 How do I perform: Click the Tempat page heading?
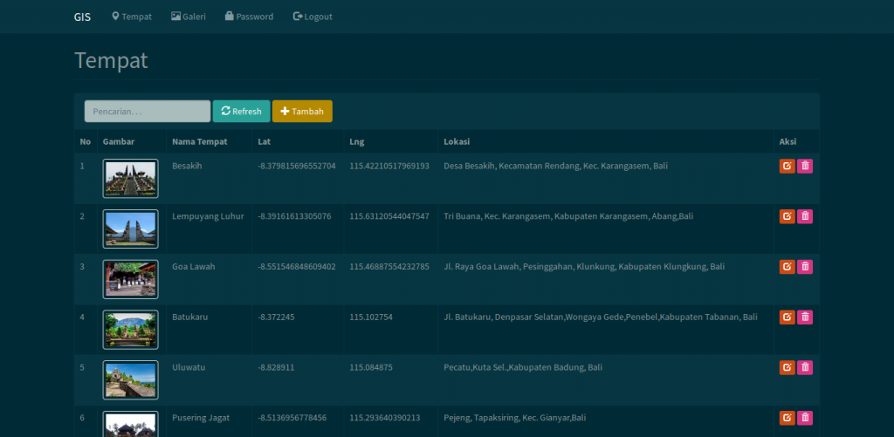[x=111, y=60]
